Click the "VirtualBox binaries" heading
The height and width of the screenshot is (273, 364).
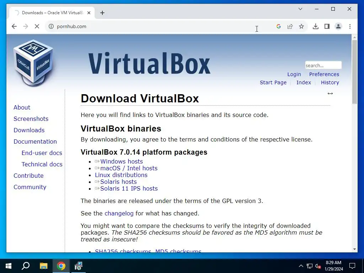[x=121, y=129]
